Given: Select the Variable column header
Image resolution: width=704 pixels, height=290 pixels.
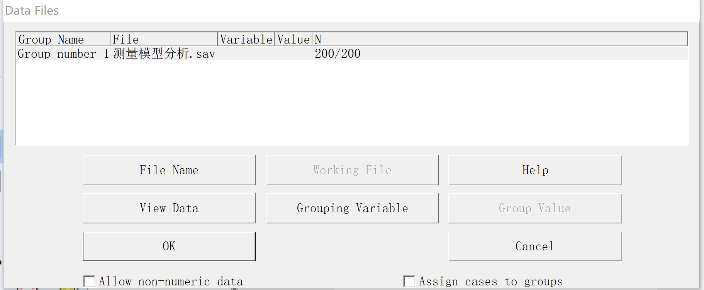Looking at the screenshot, I should coord(246,39).
